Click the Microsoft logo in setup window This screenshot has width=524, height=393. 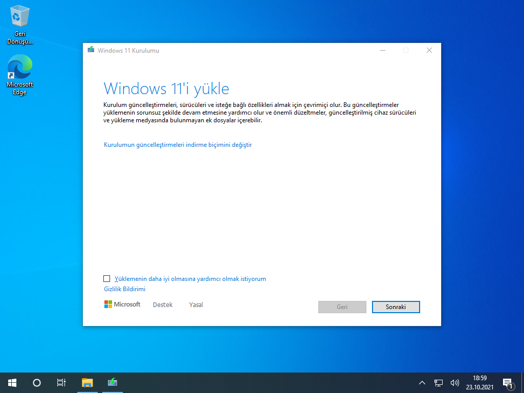coord(122,304)
